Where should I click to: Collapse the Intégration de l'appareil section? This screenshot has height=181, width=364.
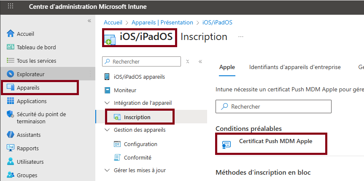107,103
